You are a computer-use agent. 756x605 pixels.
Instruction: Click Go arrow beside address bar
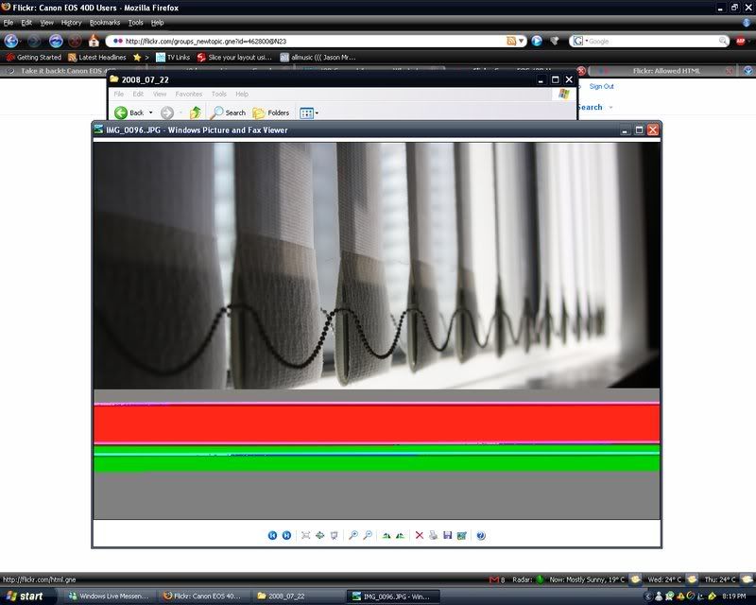pos(537,41)
